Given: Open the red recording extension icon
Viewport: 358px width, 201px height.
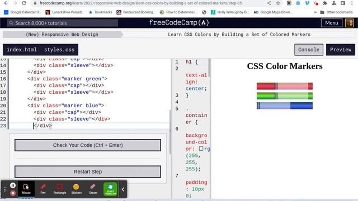Looking at the screenshot, I should [x=316, y=3].
